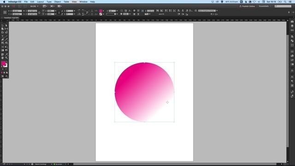Click the vertical scrollbar on the right
The height and width of the screenshot is (166, 295).
click(288, 90)
